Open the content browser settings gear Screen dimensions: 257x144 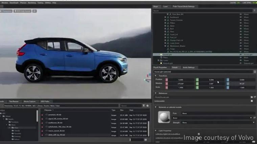tap(147, 106)
